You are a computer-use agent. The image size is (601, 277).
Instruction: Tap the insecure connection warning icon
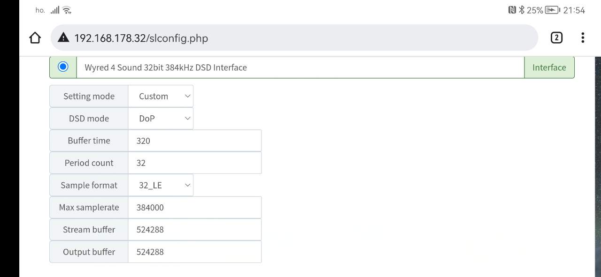point(63,38)
